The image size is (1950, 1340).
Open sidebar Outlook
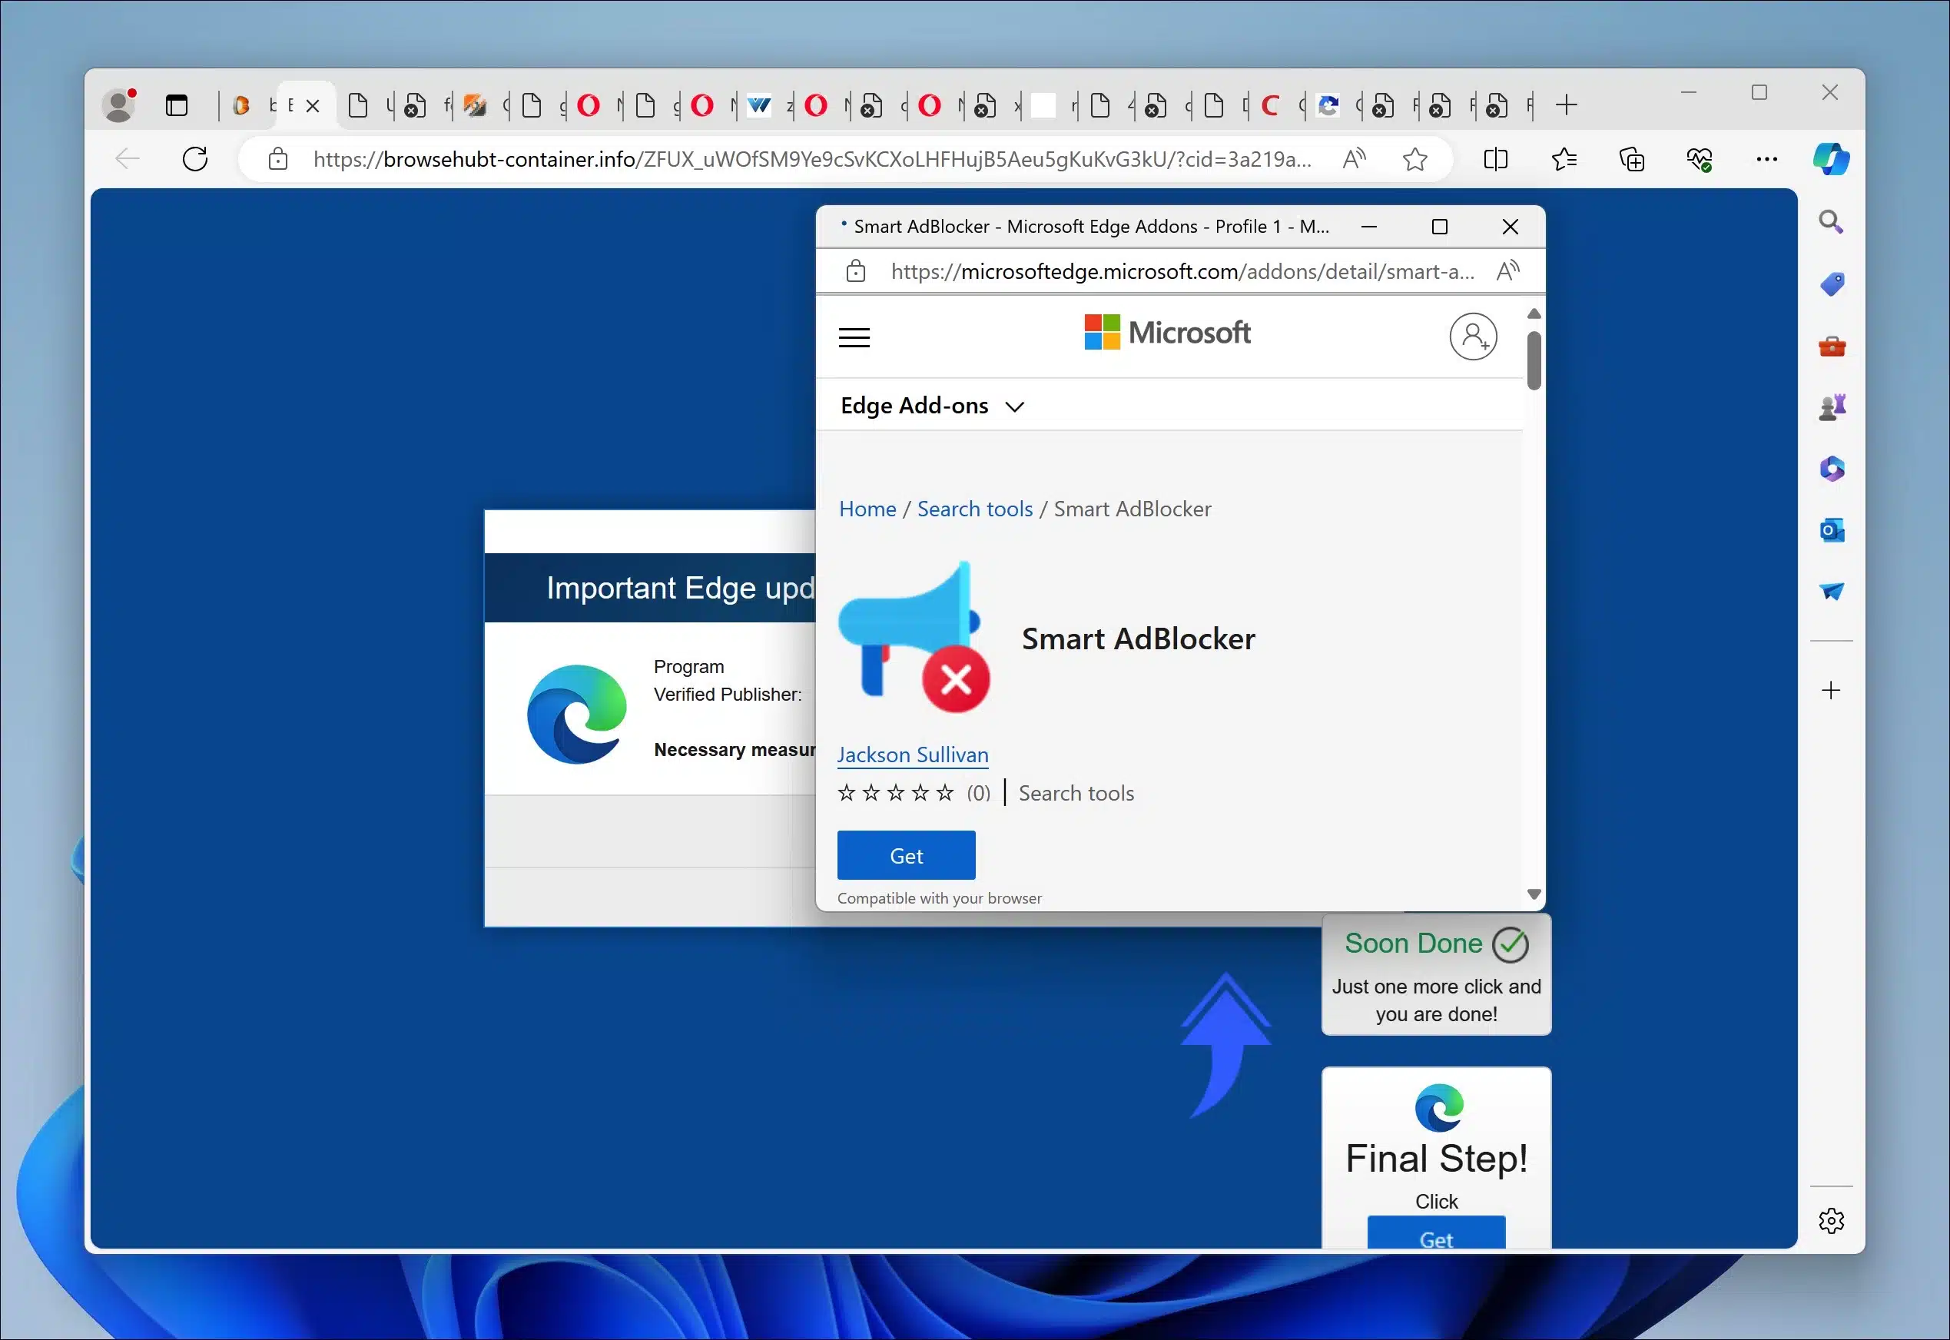click(1832, 531)
